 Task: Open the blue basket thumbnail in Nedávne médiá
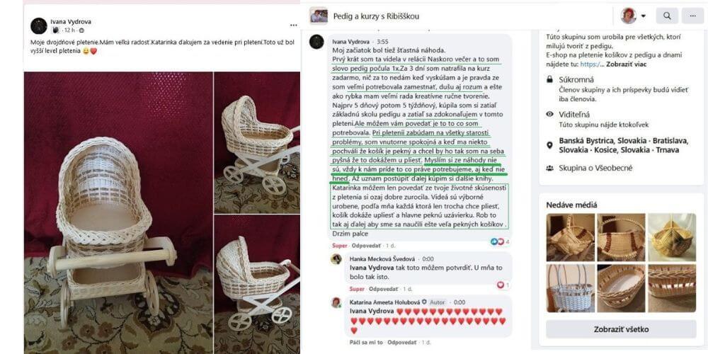(x=569, y=288)
